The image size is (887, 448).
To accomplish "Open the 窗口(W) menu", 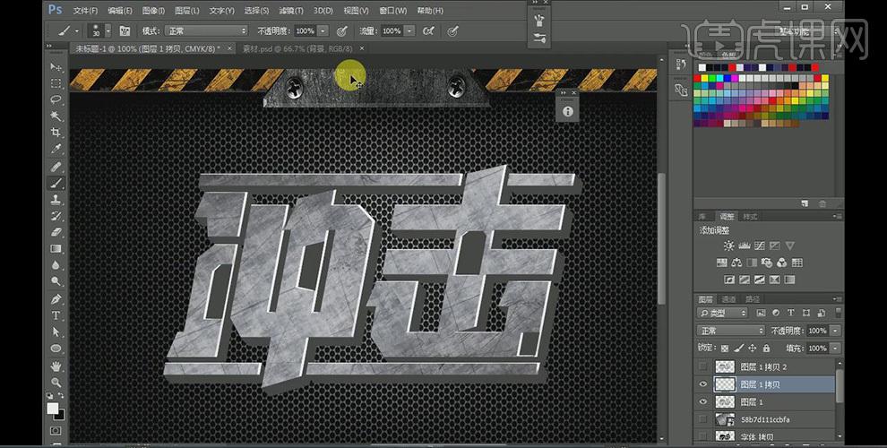I will pos(392,11).
